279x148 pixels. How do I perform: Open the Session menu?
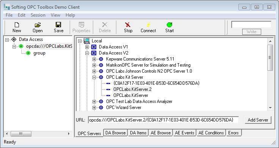(38, 15)
